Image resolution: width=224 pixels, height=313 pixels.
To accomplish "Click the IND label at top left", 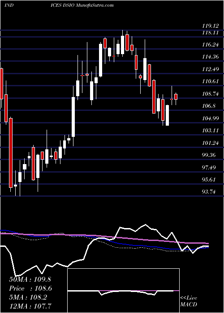I will tap(9, 5).
